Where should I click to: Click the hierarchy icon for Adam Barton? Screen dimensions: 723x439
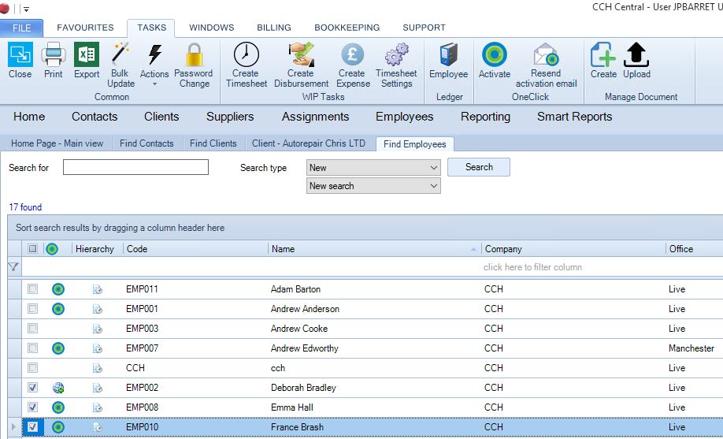point(98,289)
